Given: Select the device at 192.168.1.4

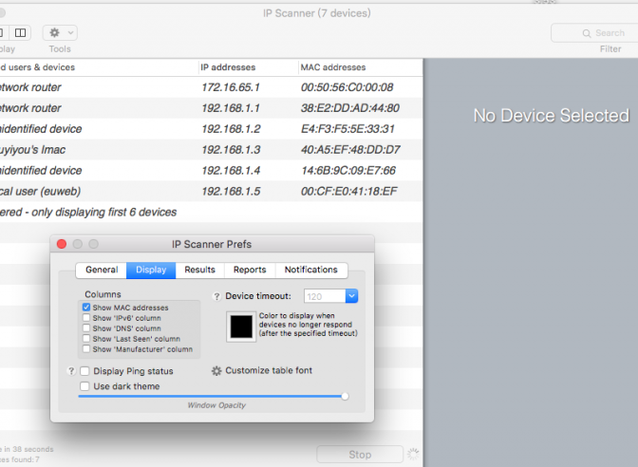Looking at the screenshot, I should coord(211,171).
